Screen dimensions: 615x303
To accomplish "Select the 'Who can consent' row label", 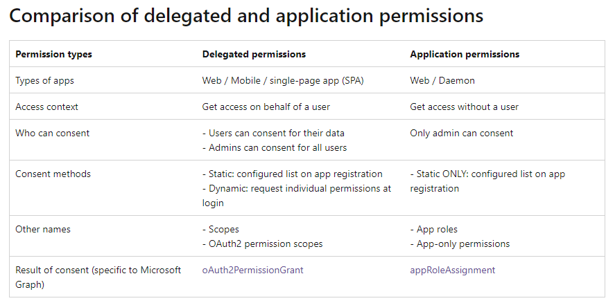I will pyautogui.click(x=52, y=133).
